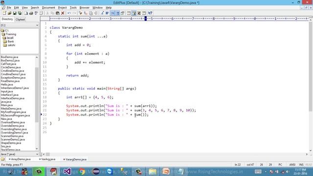Create a new file from toolbar
The width and height of the screenshot is (313, 176).
4,13
